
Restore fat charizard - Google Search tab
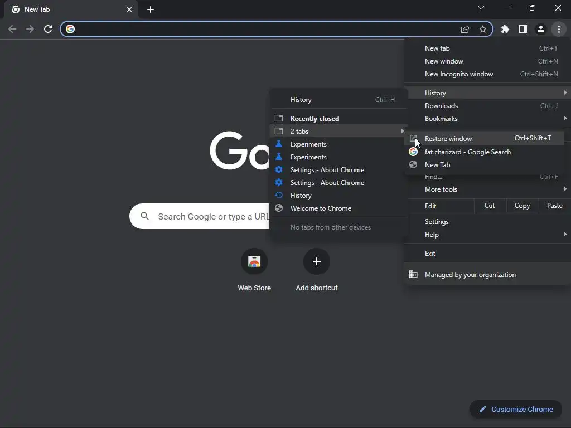coord(485,152)
